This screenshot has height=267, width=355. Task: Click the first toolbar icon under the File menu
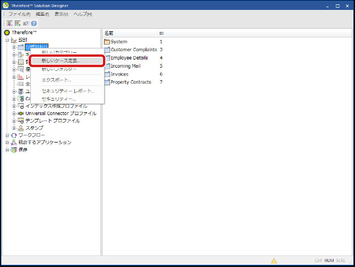(10, 24)
